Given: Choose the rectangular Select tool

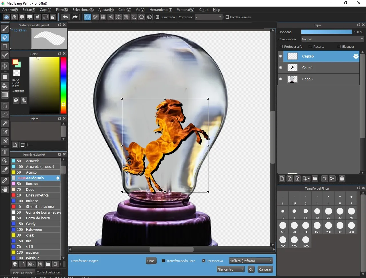Looking at the screenshot, I should [5, 106].
